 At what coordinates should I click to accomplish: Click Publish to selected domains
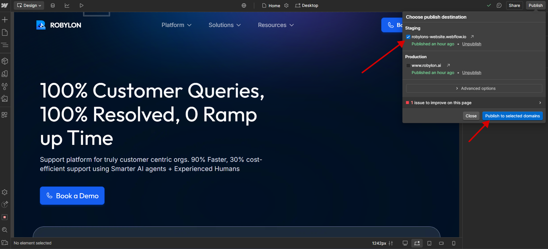click(x=512, y=116)
